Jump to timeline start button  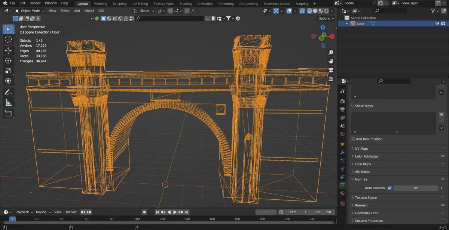(x=158, y=212)
